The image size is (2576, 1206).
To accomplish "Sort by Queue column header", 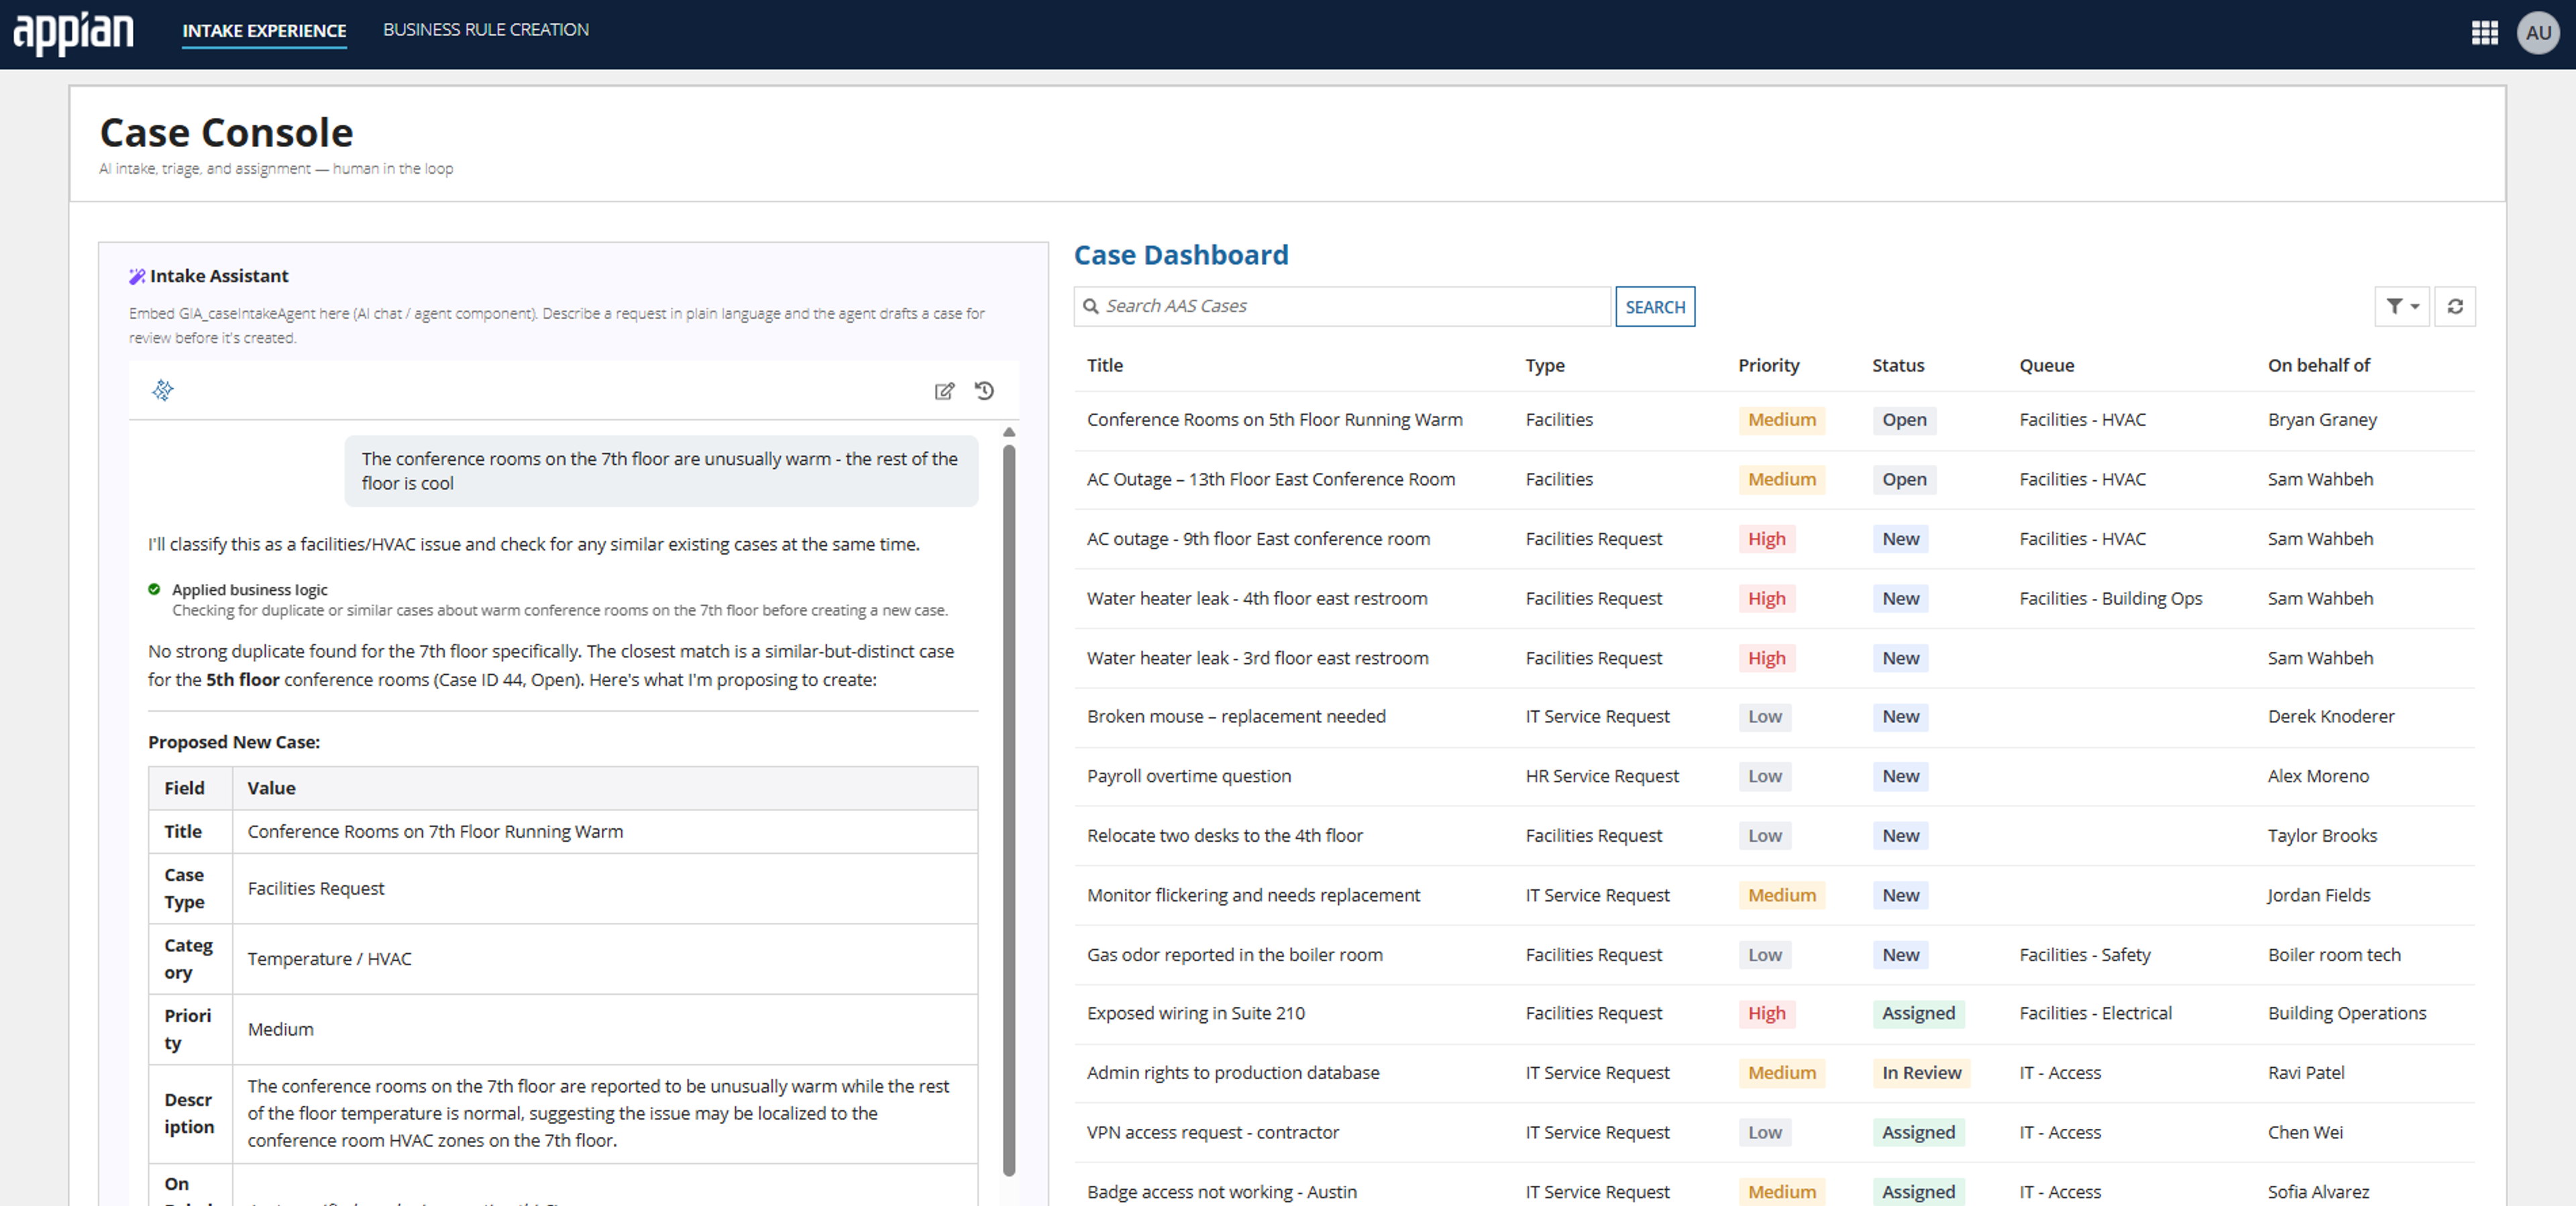I will (2047, 365).
